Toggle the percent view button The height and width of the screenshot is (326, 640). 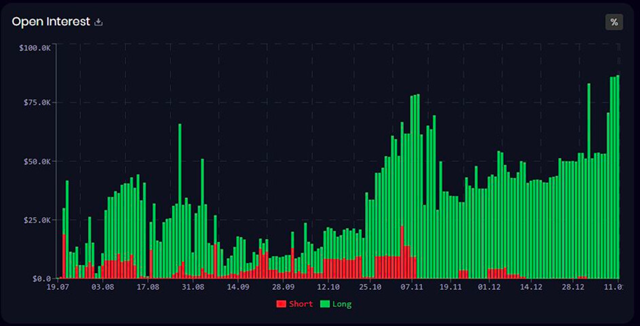coord(614,22)
